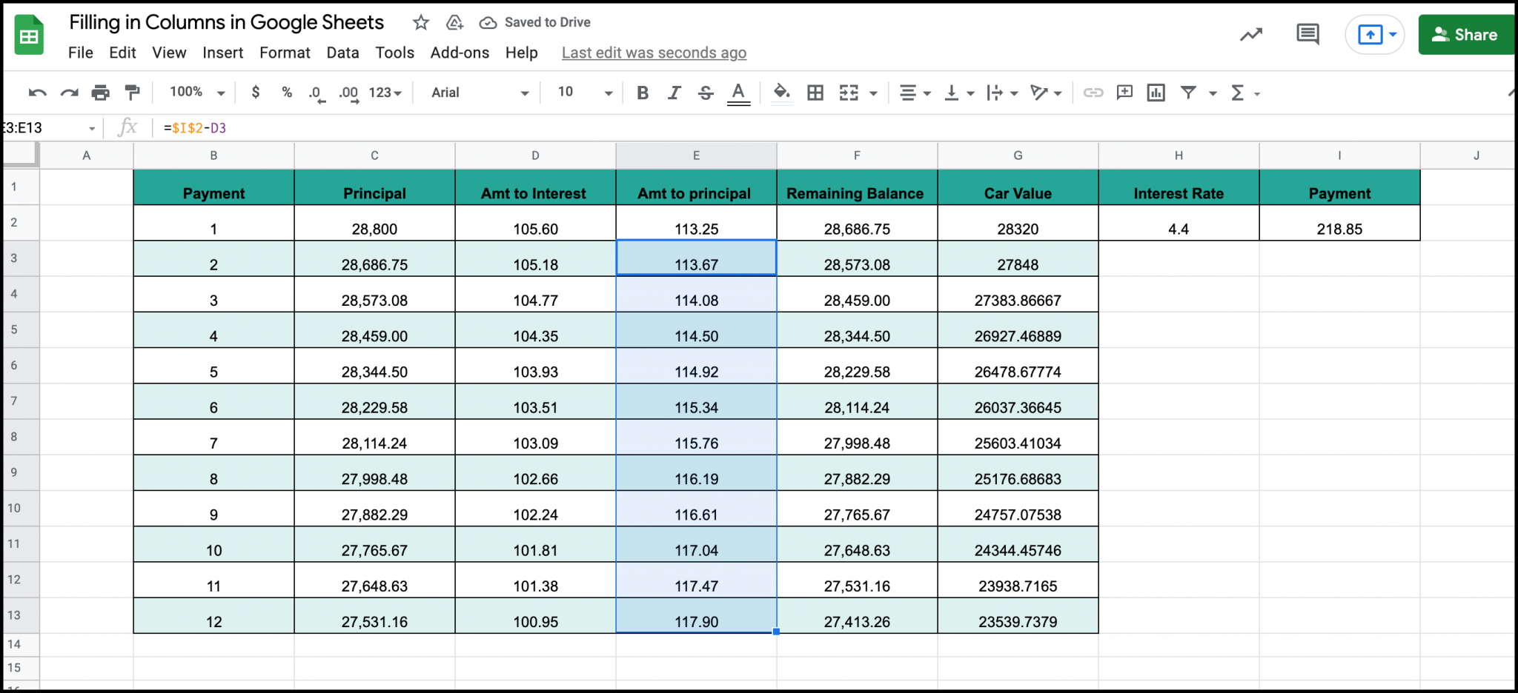The width and height of the screenshot is (1518, 693).
Task: Select the Paint format tool
Action: pyautogui.click(x=132, y=93)
